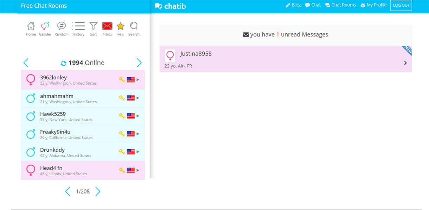
Task: Open chat with user Drunkddy
Action: [52, 150]
